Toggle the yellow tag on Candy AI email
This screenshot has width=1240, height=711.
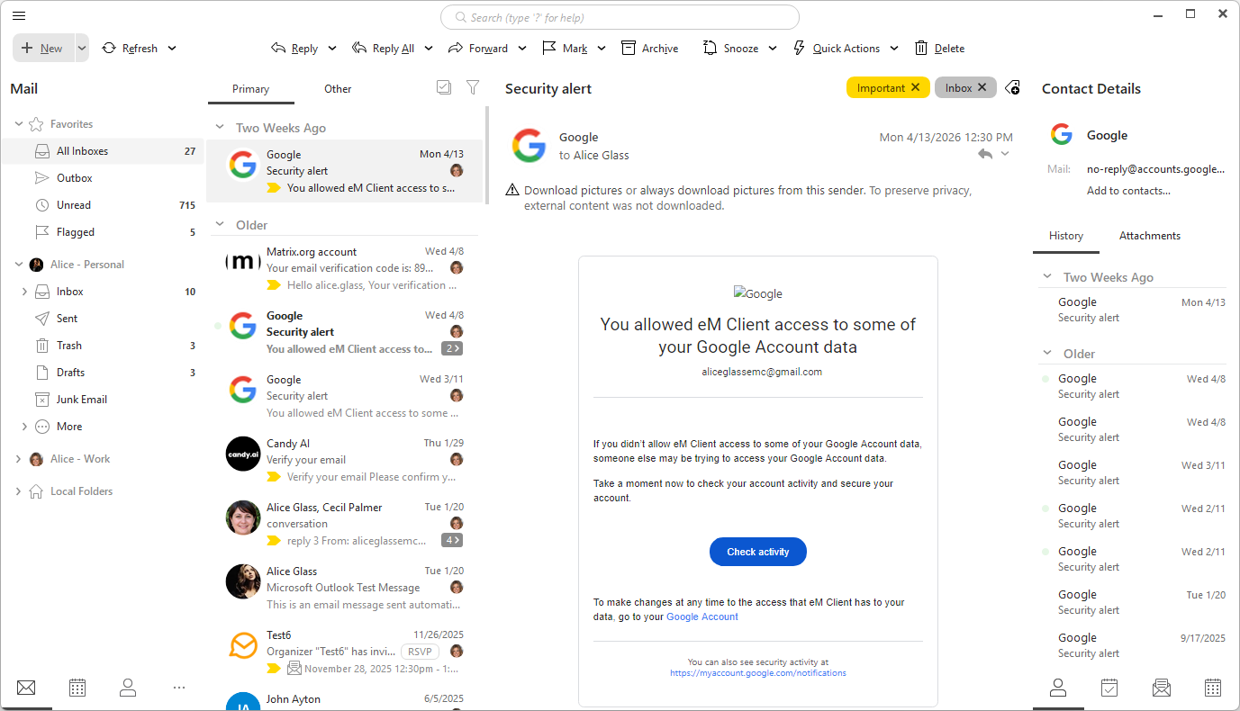click(x=274, y=477)
